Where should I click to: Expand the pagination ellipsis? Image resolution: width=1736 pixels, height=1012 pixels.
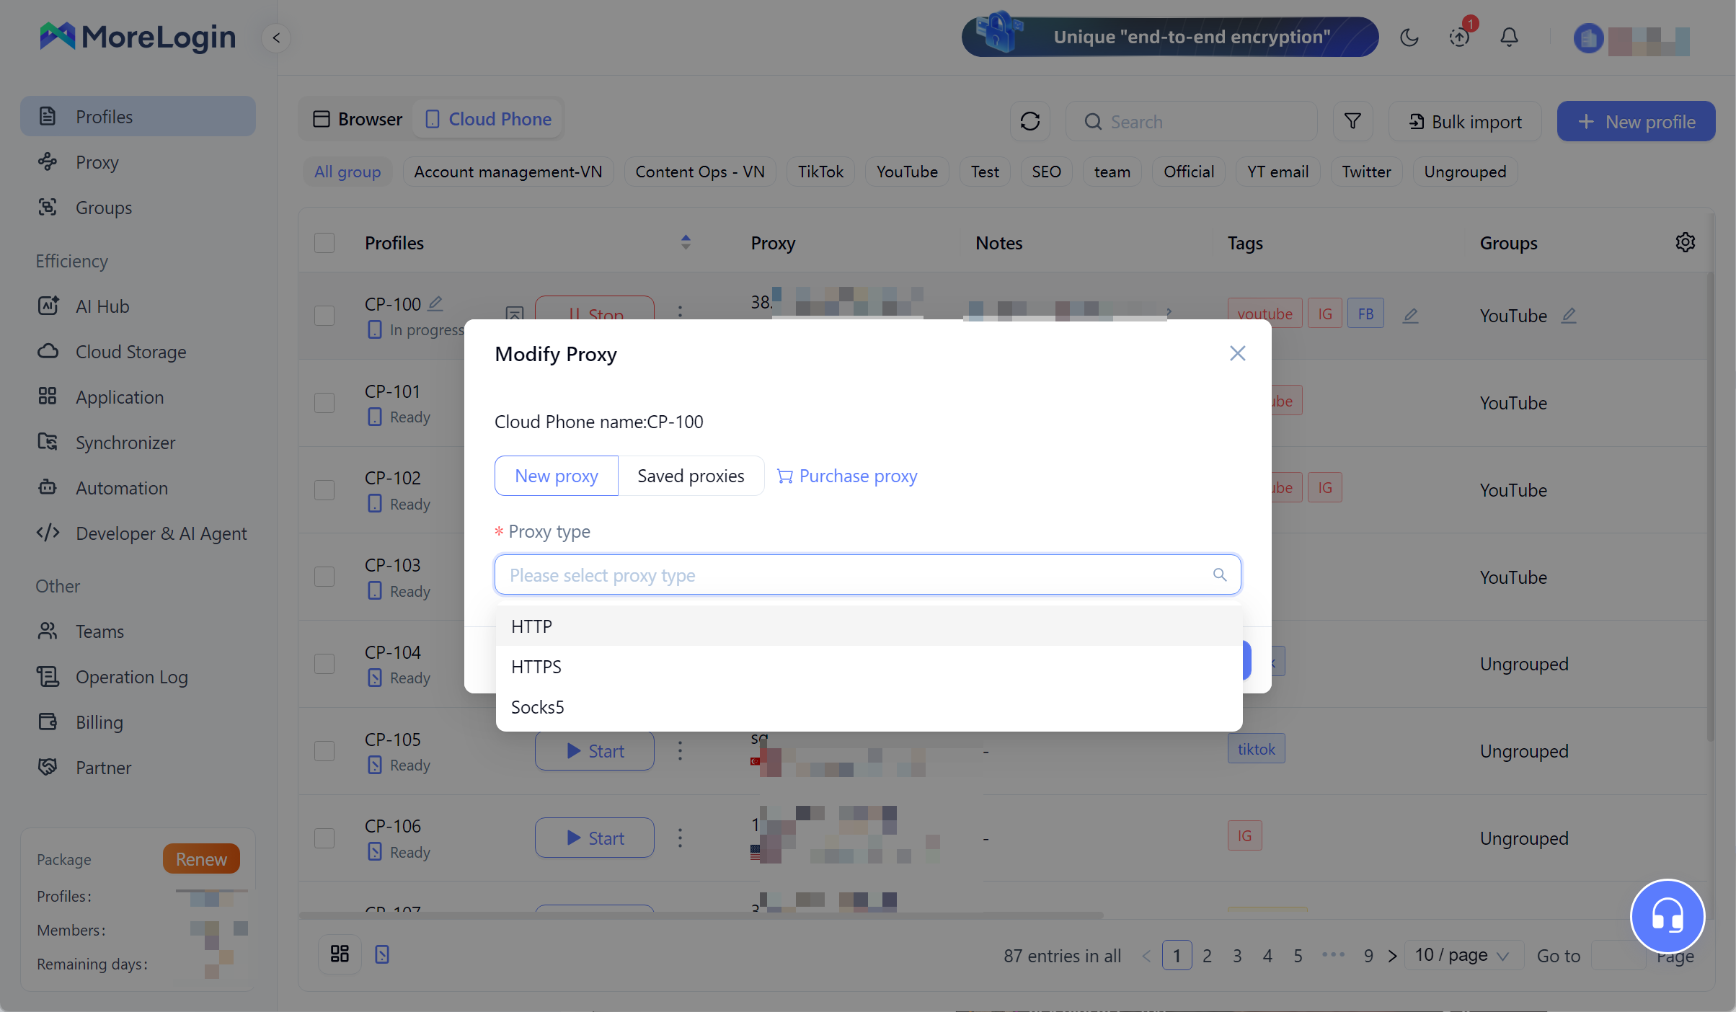tap(1334, 954)
